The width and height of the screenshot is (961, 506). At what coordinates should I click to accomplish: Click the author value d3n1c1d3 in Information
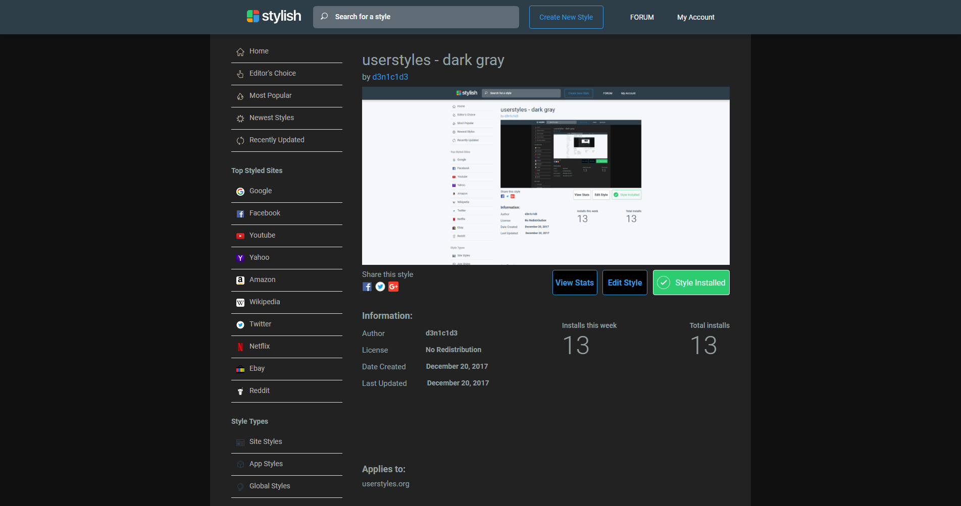click(x=441, y=333)
